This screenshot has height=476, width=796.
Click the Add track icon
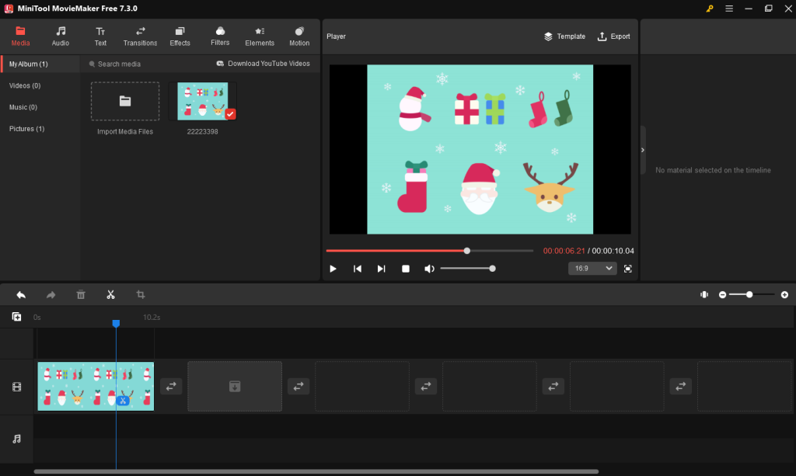[x=16, y=317]
